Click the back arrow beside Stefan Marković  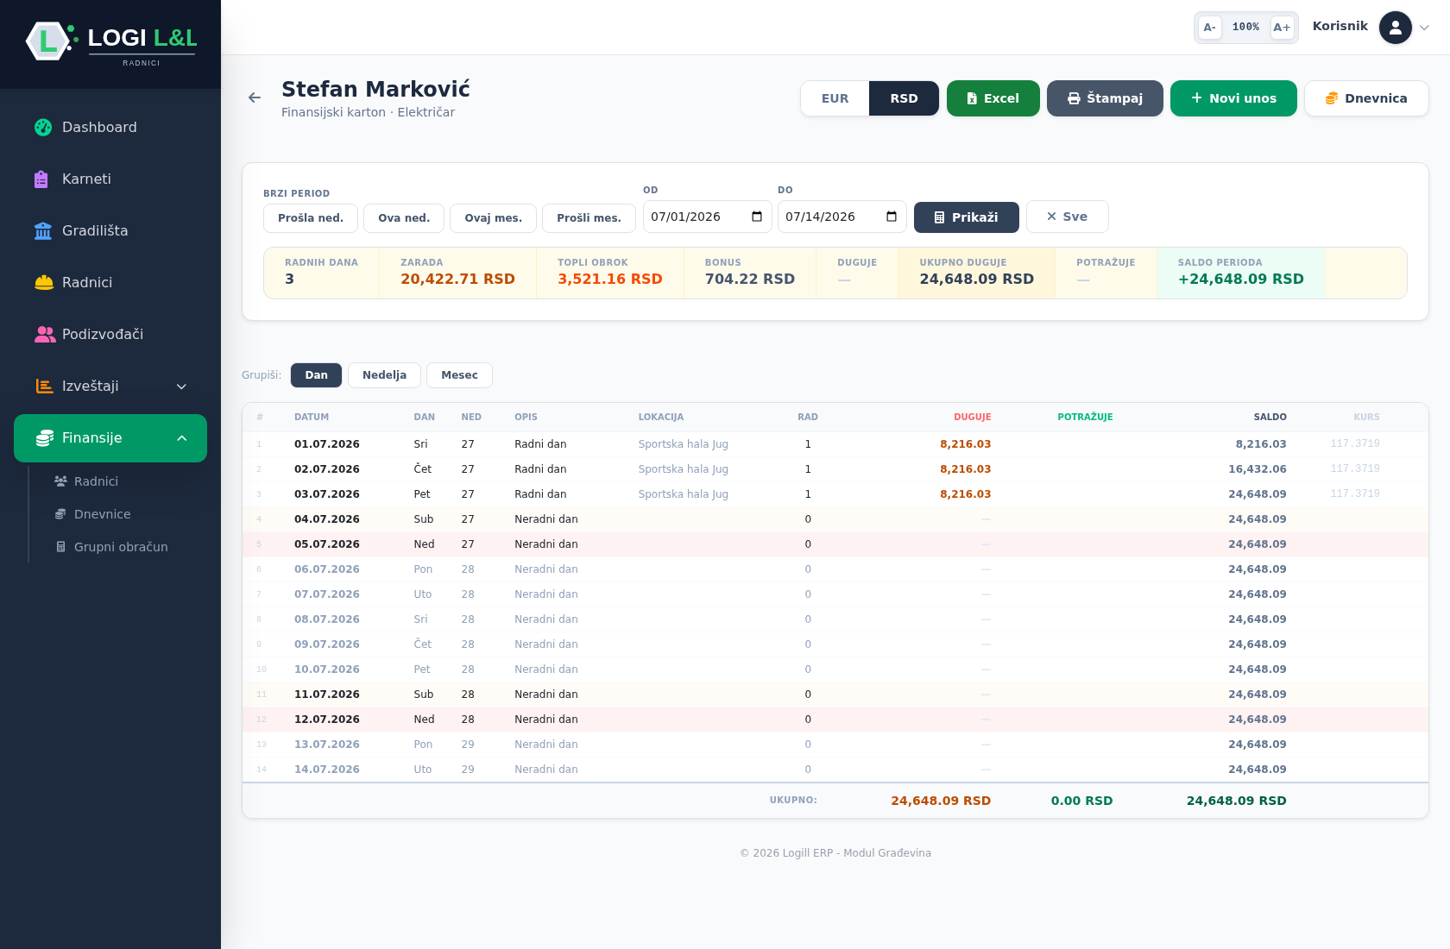pos(255,97)
